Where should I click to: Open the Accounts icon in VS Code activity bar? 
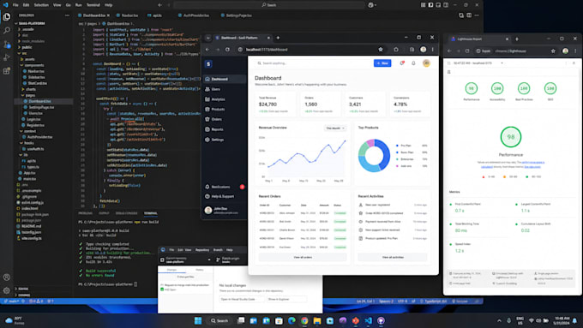click(x=7, y=277)
